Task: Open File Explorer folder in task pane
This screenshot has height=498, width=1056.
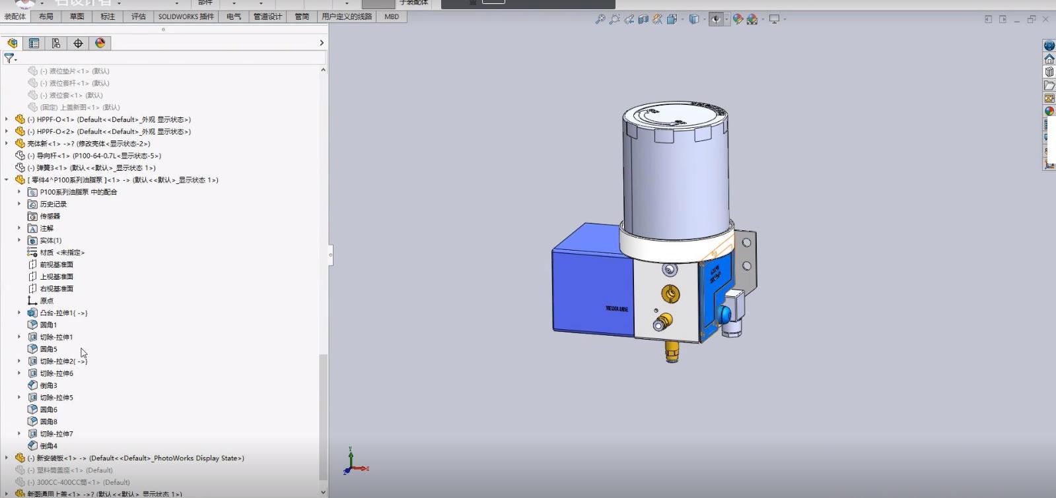Action: 1049,85
